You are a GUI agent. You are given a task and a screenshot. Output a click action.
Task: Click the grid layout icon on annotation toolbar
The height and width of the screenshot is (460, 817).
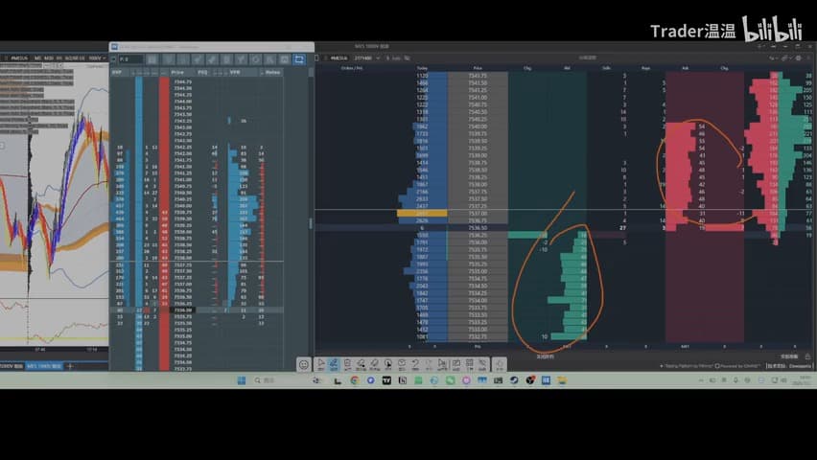470,364
